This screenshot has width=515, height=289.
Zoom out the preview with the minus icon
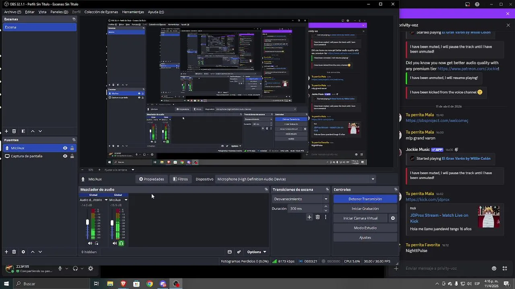click(x=82, y=170)
